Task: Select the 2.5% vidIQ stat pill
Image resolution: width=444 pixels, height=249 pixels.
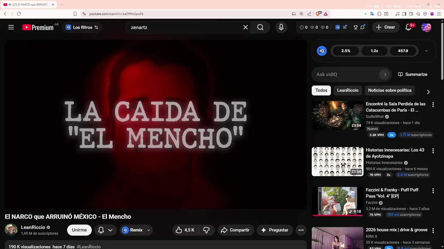Action: tap(346, 51)
